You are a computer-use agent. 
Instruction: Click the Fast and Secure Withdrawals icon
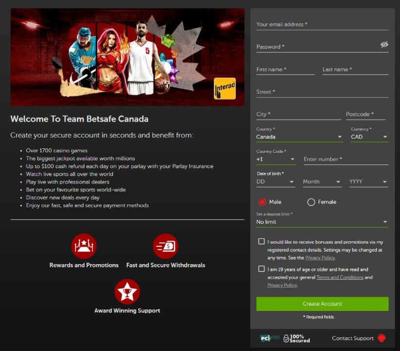(x=166, y=246)
